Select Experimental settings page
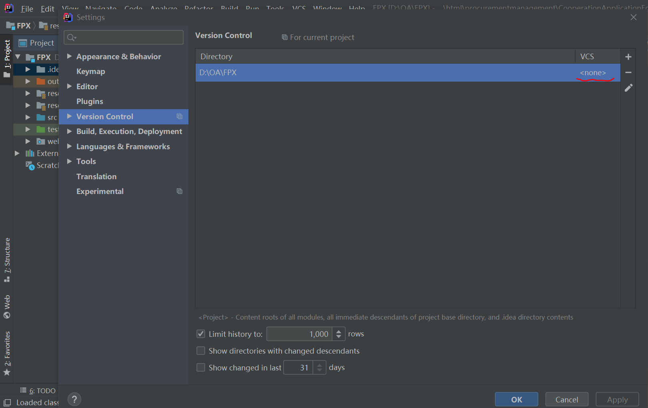Viewport: 648px width, 408px height. (100, 192)
